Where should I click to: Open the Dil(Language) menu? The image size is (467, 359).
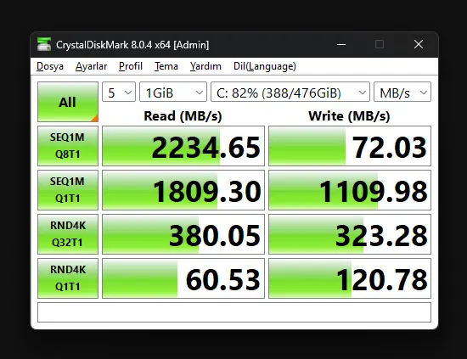click(x=264, y=66)
